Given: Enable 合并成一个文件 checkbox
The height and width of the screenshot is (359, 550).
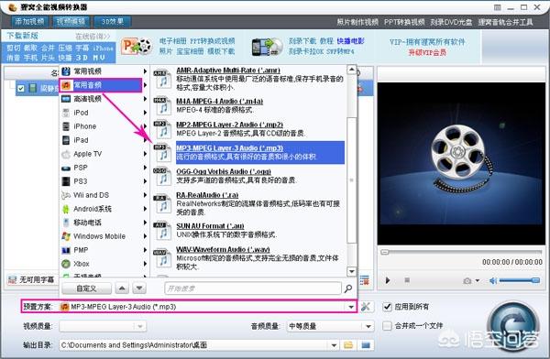Looking at the screenshot, I should 387,326.
